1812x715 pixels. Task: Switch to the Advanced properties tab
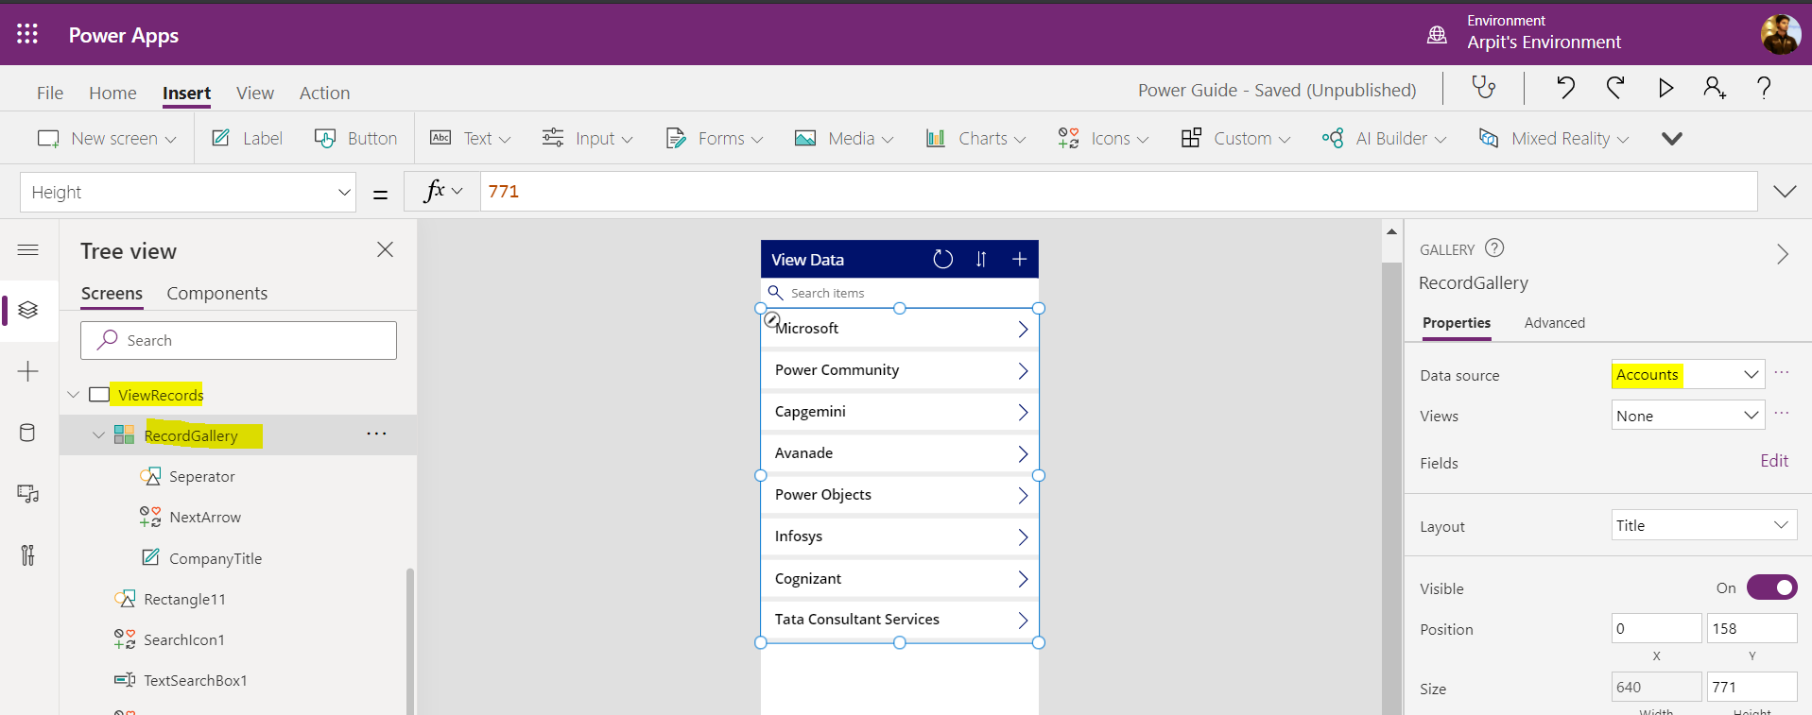(1554, 322)
